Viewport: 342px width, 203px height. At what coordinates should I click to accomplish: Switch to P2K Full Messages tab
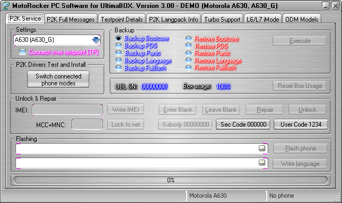[71, 20]
